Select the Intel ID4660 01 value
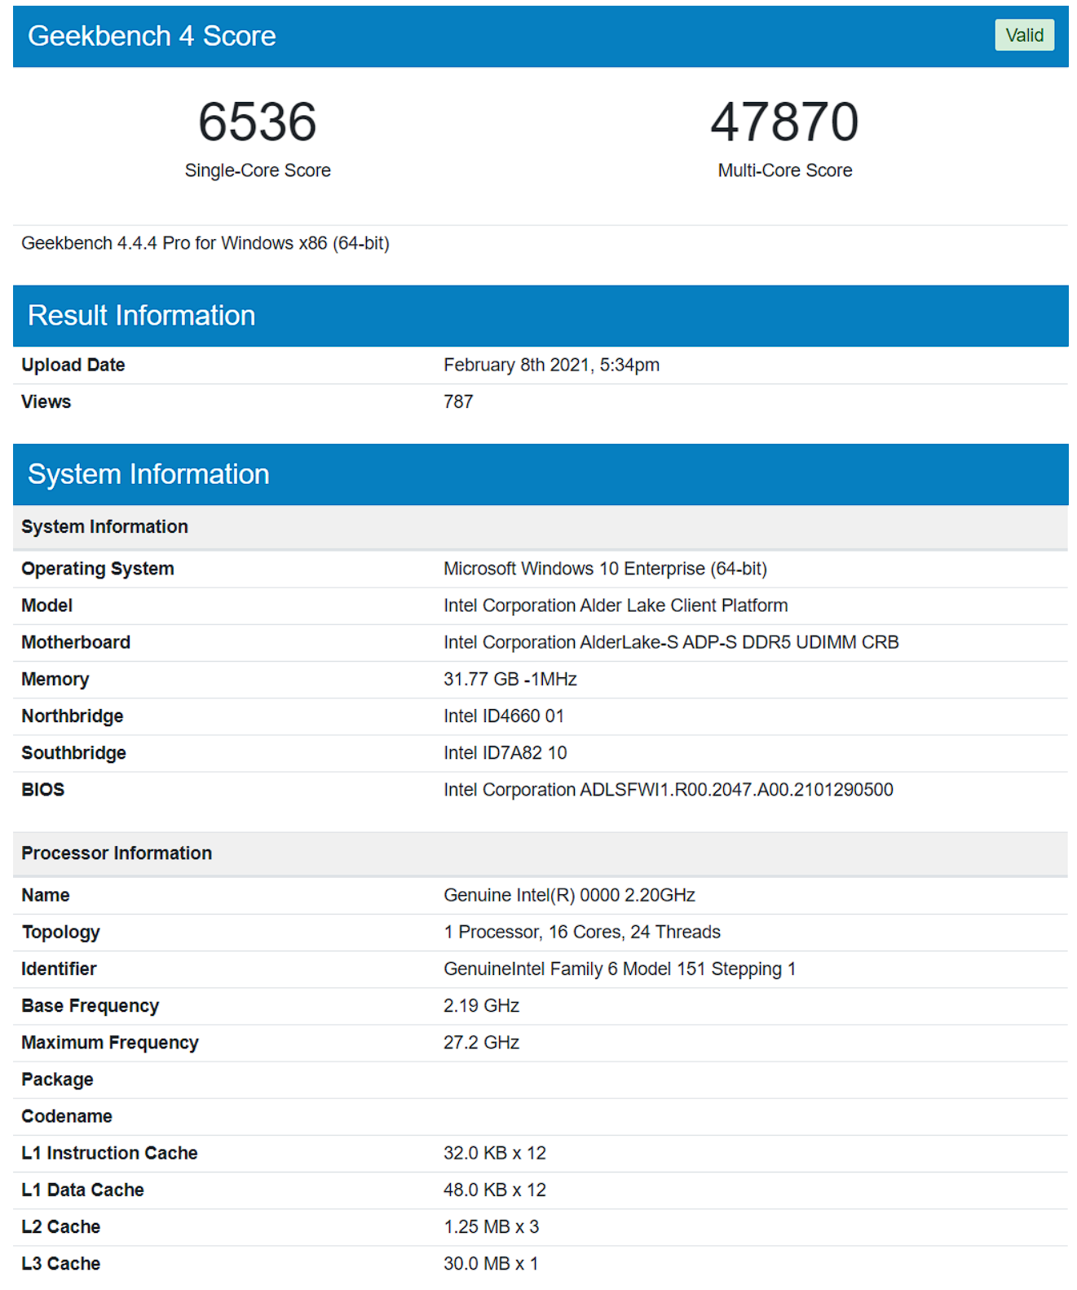This screenshot has width=1077, height=1290. (x=504, y=716)
